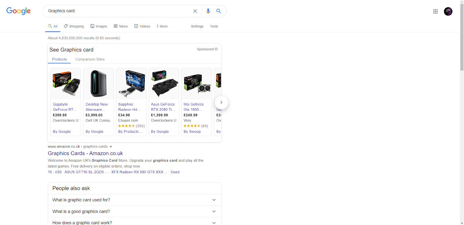Expand 'What is a good graphics card?'
Screen dimensions: 464x225
pyautogui.click(x=135, y=211)
